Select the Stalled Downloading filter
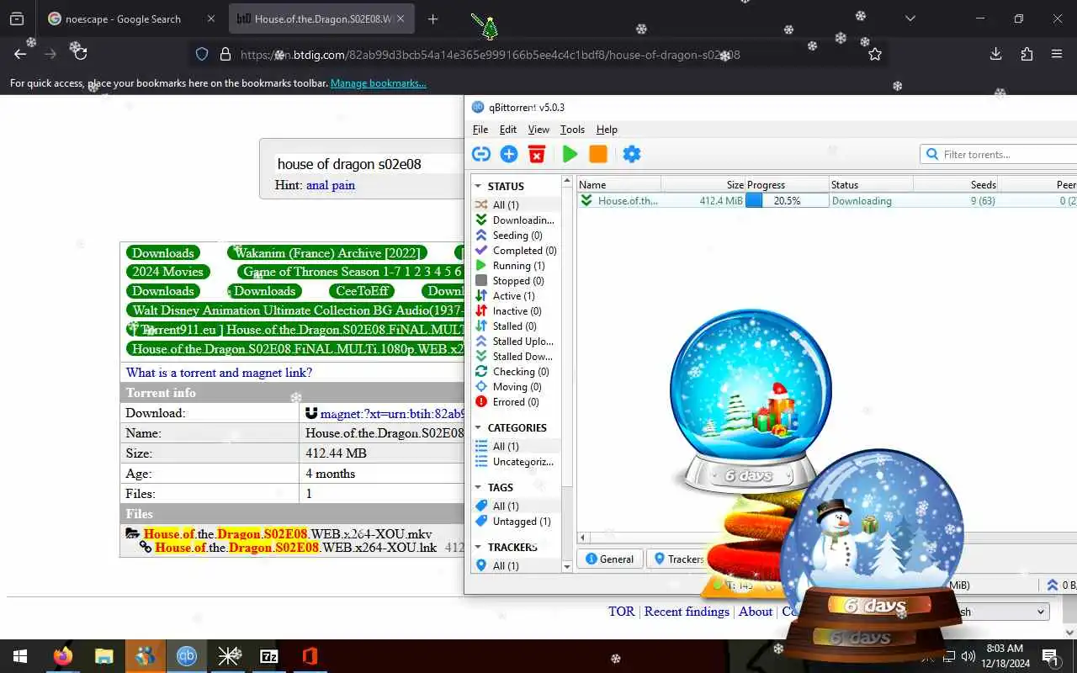 click(x=515, y=357)
